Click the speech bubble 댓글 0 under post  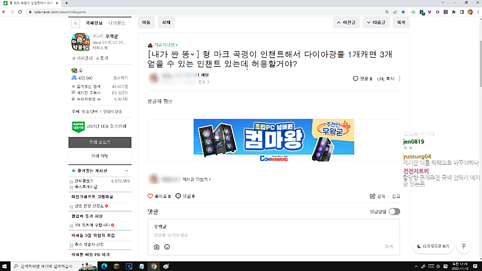[x=185, y=196]
